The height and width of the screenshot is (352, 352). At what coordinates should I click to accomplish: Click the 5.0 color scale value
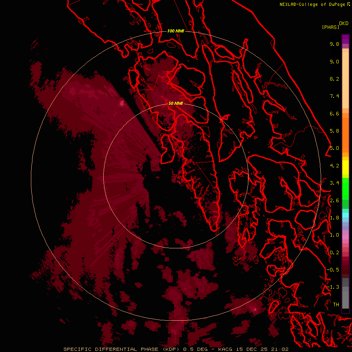click(x=334, y=148)
